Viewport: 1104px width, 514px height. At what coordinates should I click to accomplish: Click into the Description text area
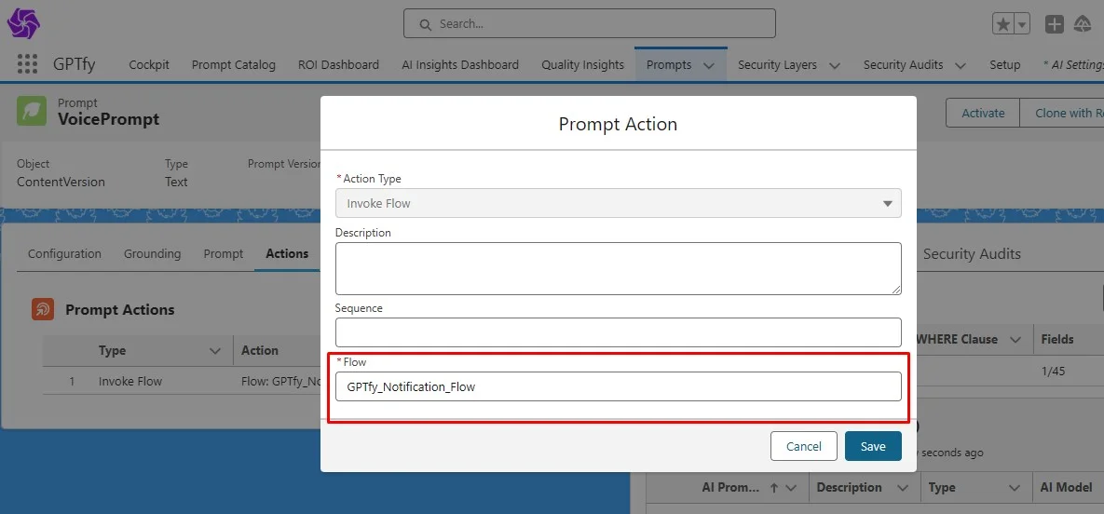[x=619, y=268]
